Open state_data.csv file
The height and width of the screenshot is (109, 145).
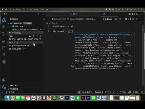click(x=25, y=49)
